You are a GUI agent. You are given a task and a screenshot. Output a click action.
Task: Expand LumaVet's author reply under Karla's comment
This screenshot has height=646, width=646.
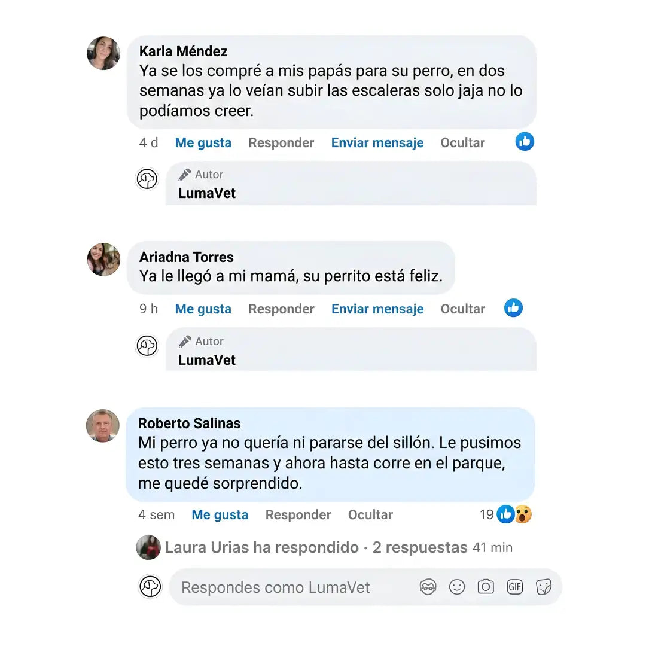(351, 184)
